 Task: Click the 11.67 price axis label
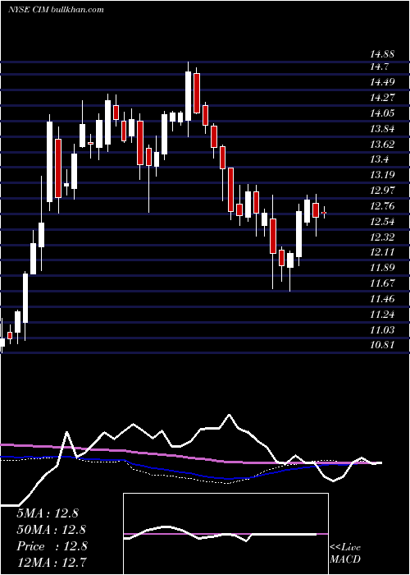[382, 283]
